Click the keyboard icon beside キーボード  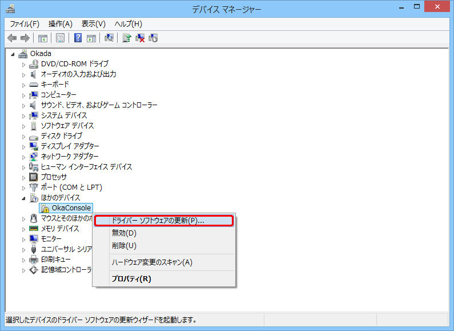pyautogui.click(x=34, y=85)
